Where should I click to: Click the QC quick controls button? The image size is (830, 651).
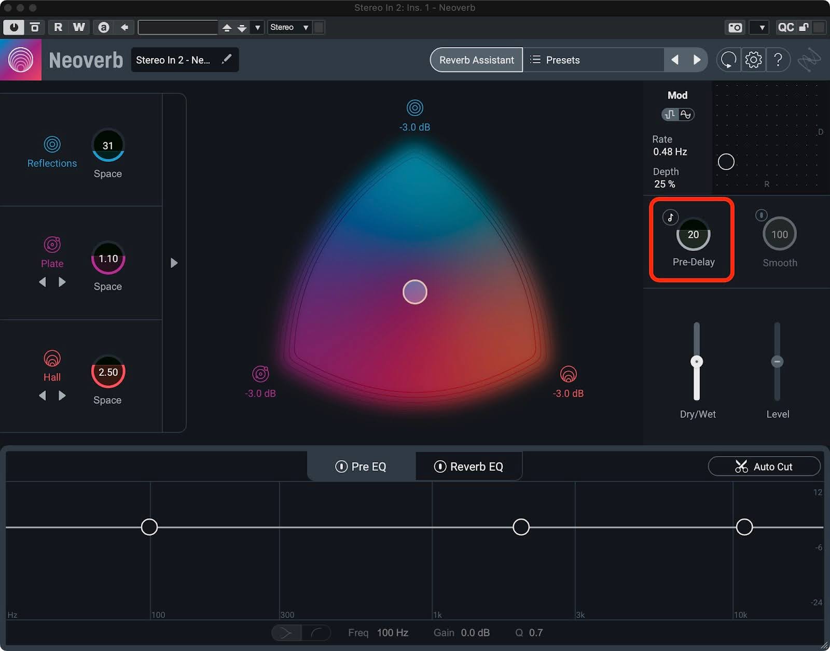pyautogui.click(x=785, y=27)
